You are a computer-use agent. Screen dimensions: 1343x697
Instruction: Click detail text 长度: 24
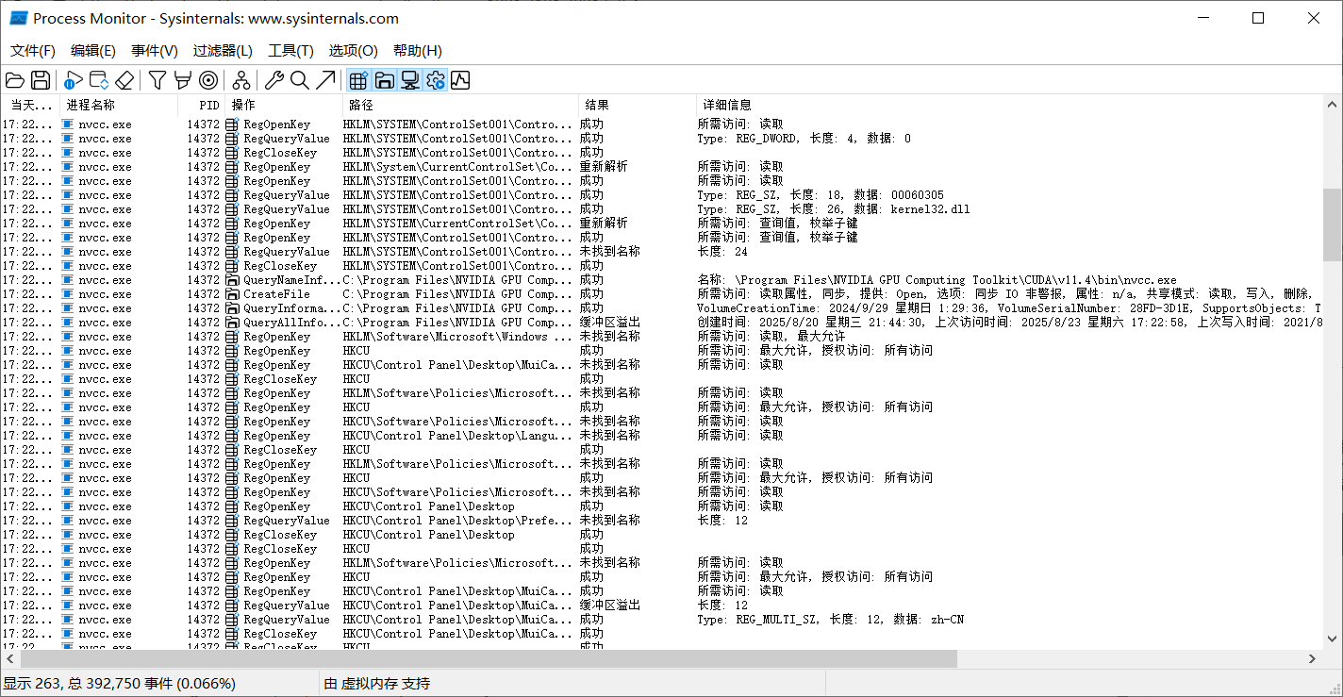tap(722, 252)
